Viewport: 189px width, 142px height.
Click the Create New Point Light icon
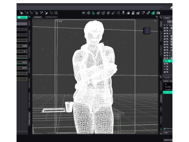pyautogui.click(x=31, y=13)
